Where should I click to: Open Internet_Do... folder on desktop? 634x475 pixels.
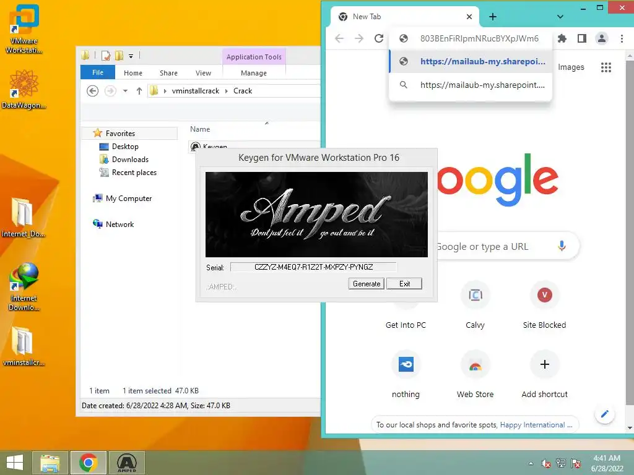coord(23,217)
